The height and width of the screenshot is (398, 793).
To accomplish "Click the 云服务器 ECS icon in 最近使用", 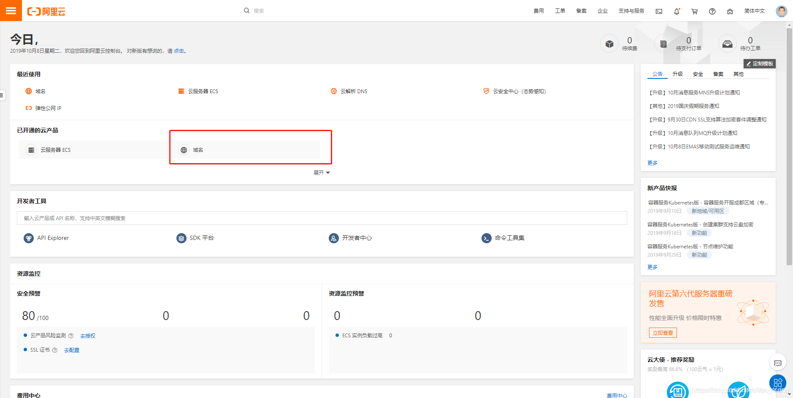I will click(x=181, y=91).
